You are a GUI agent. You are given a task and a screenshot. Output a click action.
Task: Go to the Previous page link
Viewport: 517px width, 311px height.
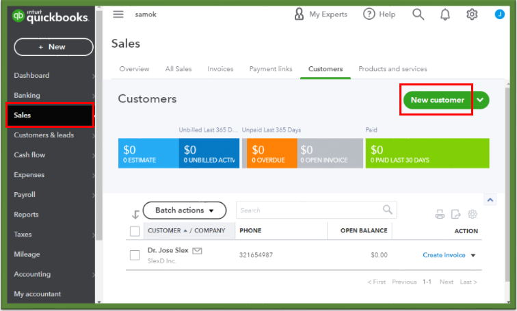(404, 282)
